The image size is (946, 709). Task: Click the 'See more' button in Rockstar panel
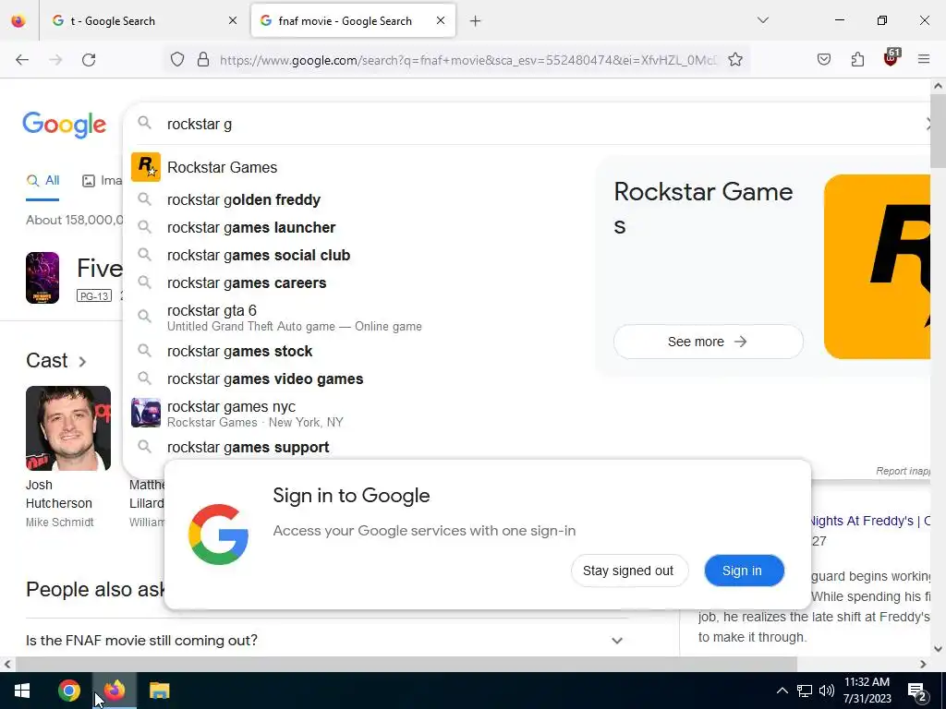click(x=709, y=342)
